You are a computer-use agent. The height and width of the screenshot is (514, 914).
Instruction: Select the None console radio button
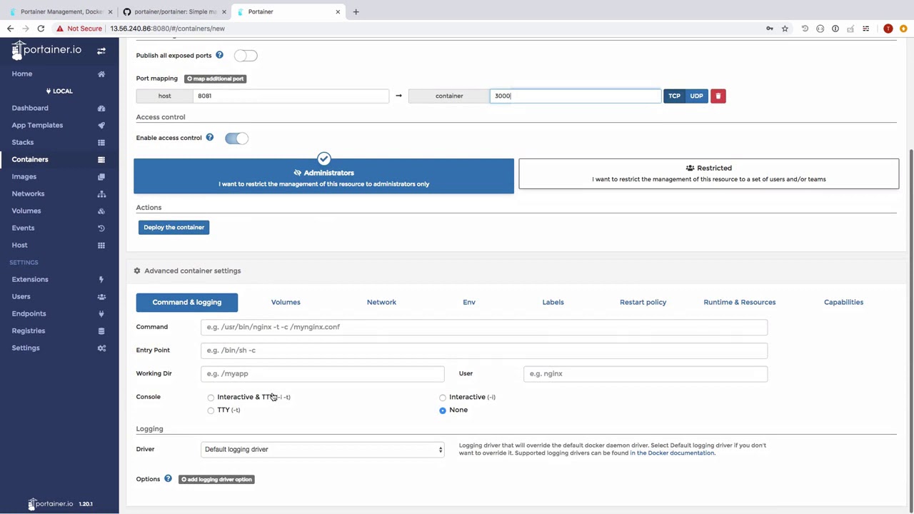tap(443, 410)
